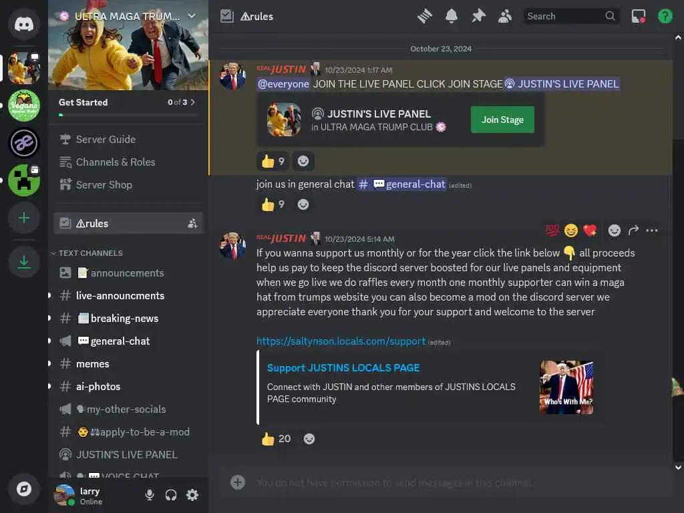Click the Download Apps icon
This screenshot has height=513, width=684.
click(x=24, y=262)
